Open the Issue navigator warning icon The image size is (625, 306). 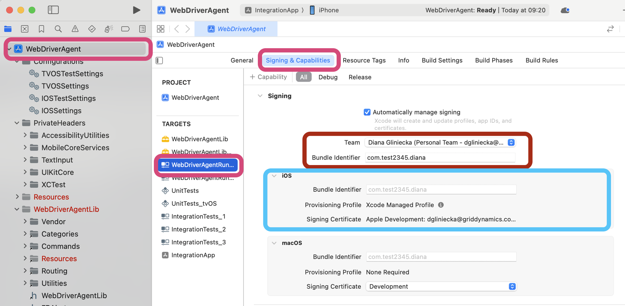pyautogui.click(x=75, y=29)
